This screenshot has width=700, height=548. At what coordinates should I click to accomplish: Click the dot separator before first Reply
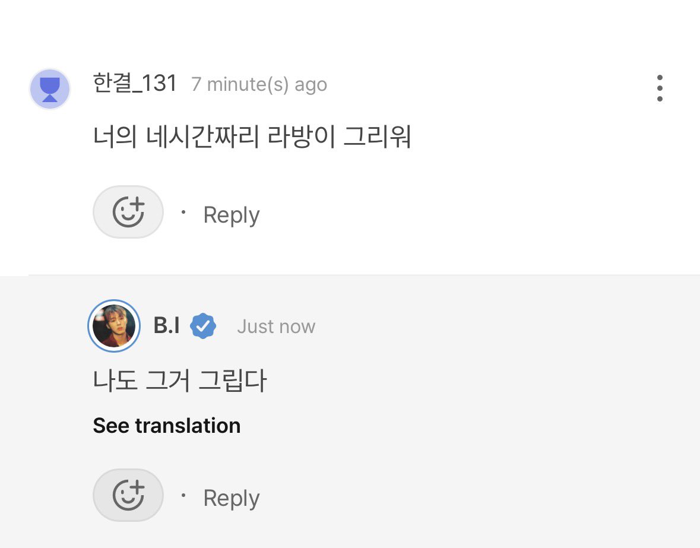pyautogui.click(x=183, y=212)
